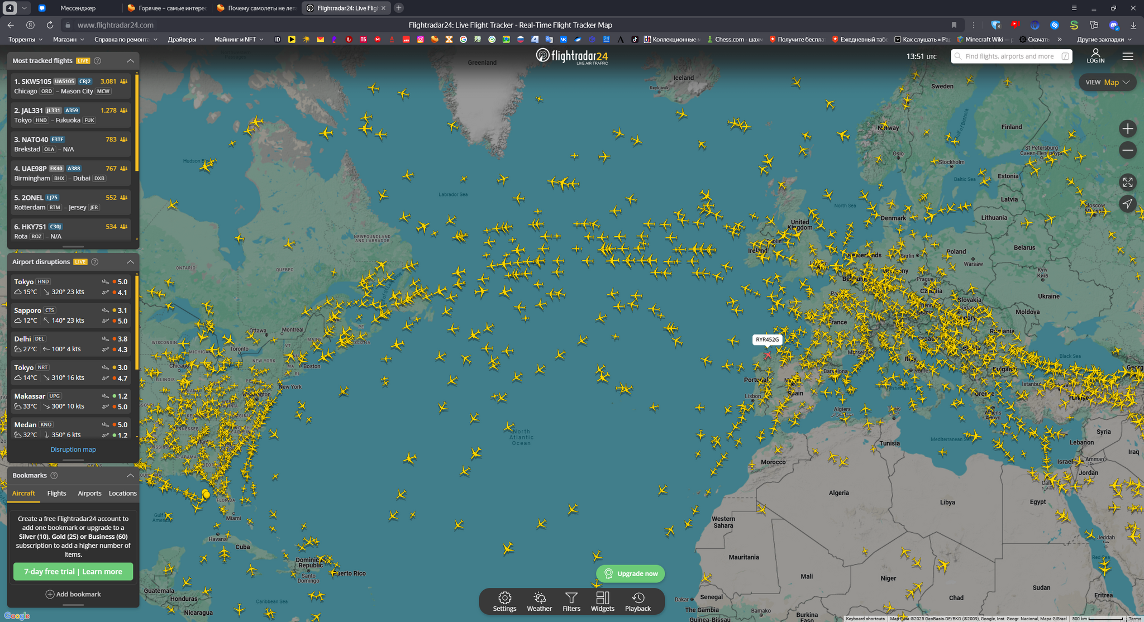This screenshot has height=622, width=1144.
Task: Start Playback history mode
Action: tap(637, 601)
